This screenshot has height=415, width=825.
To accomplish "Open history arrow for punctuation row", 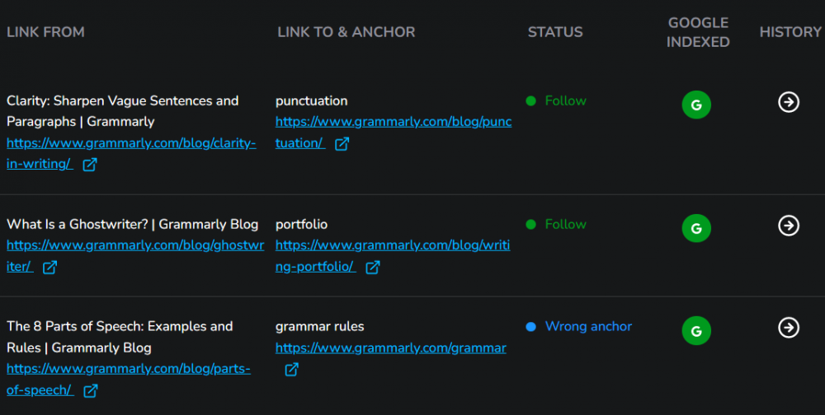I will pos(788,102).
